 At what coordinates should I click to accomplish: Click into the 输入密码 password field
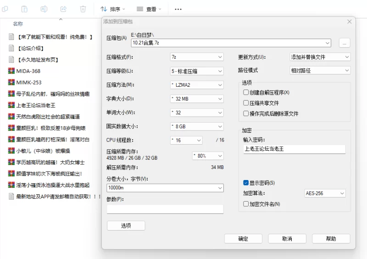[294, 149]
